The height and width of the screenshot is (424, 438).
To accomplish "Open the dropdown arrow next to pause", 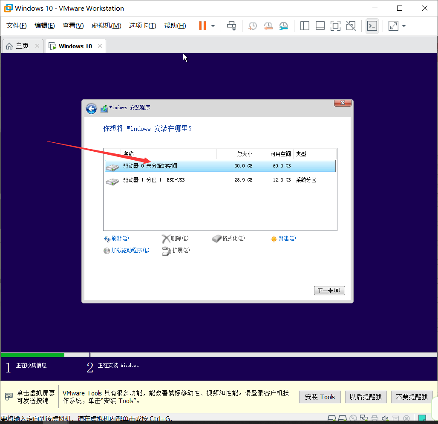I will click(213, 26).
